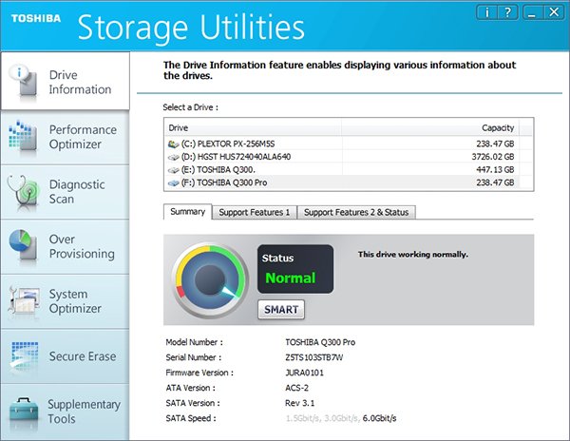Close the Storage Utilities window
Image resolution: width=570 pixels, height=441 pixels.
(554, 12)
